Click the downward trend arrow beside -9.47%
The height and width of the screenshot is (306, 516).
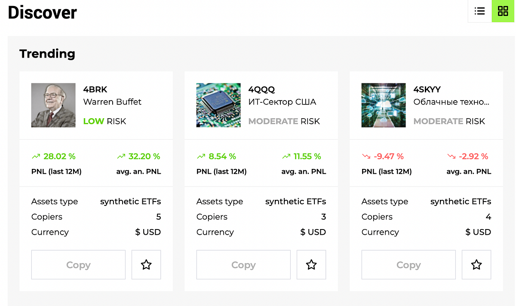365,156
